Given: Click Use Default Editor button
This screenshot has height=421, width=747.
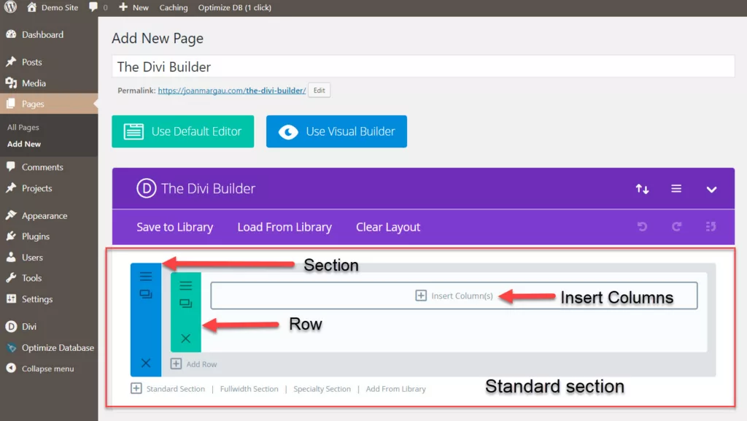Looking at the screenshot, I should 183,131.
